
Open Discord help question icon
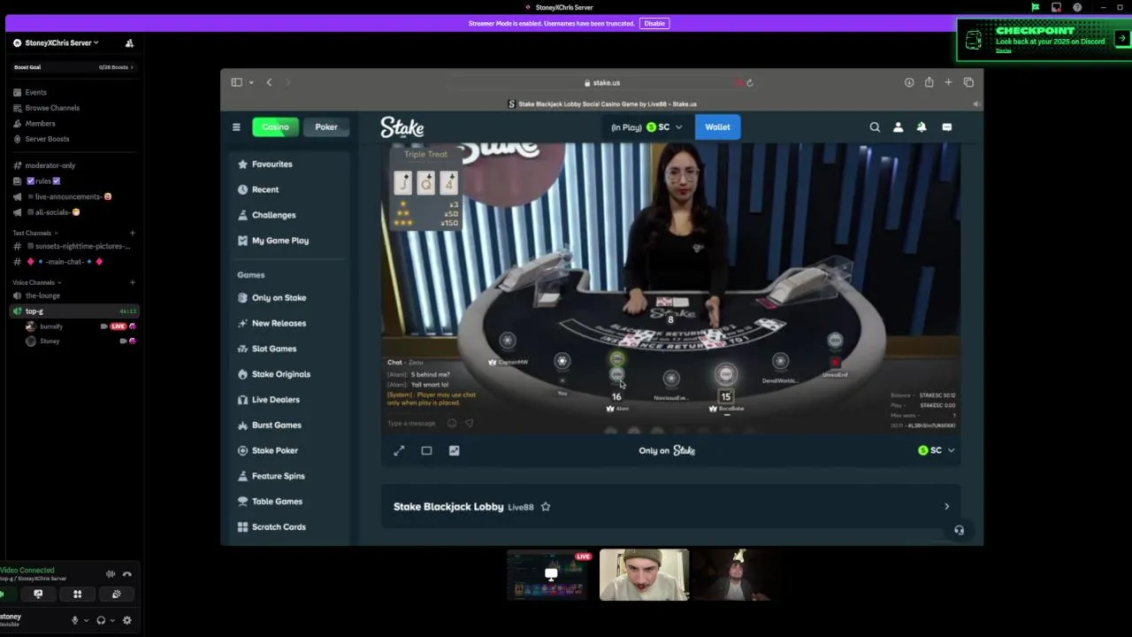pyautogui.click(x=1077, y=7)
